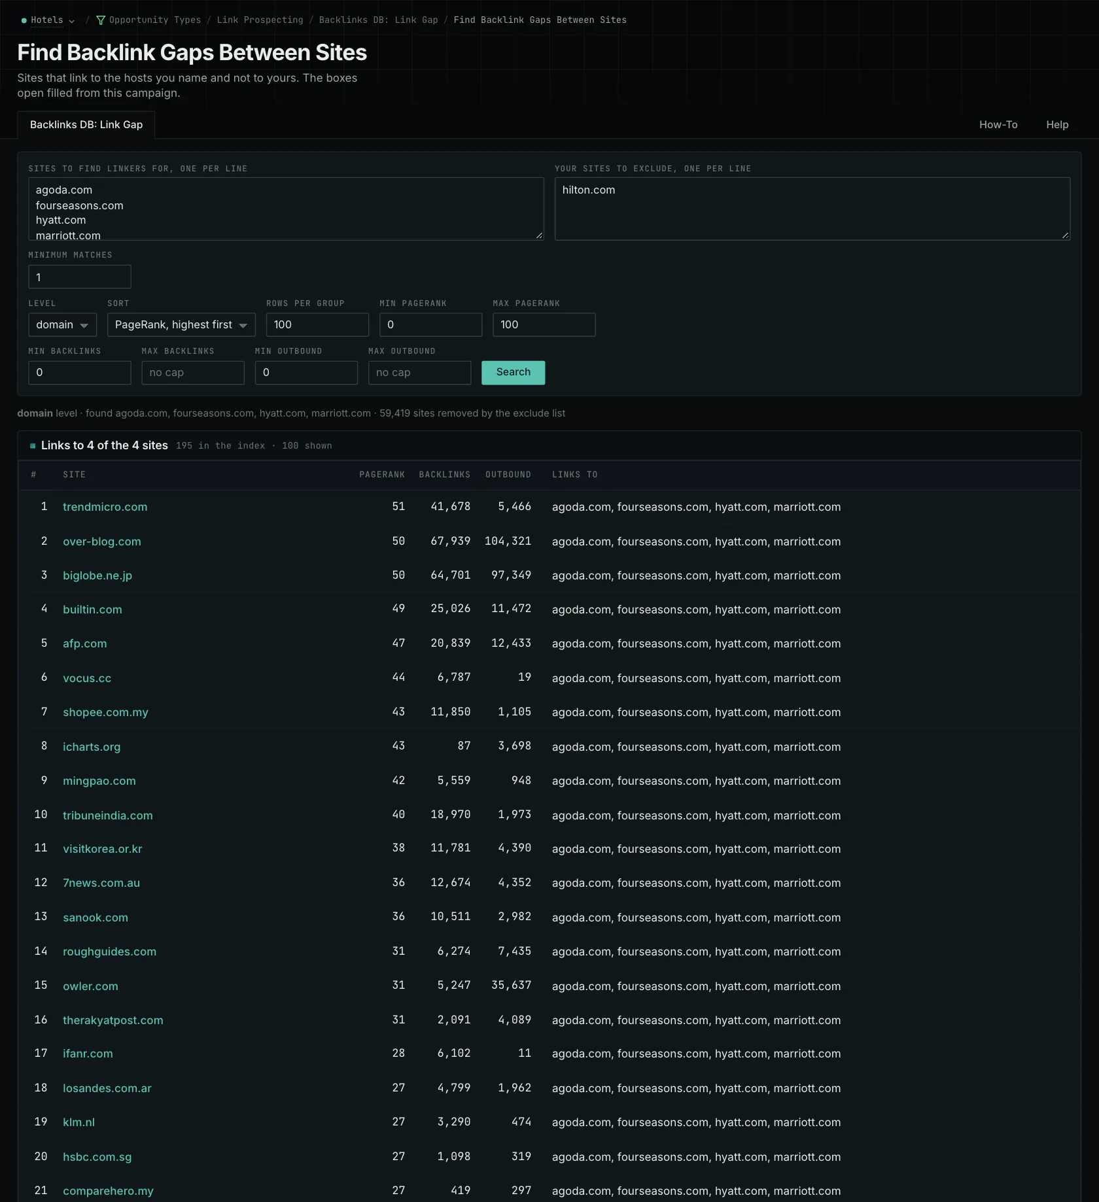Click the OUTBOUND column header

(x=508, y=475)
